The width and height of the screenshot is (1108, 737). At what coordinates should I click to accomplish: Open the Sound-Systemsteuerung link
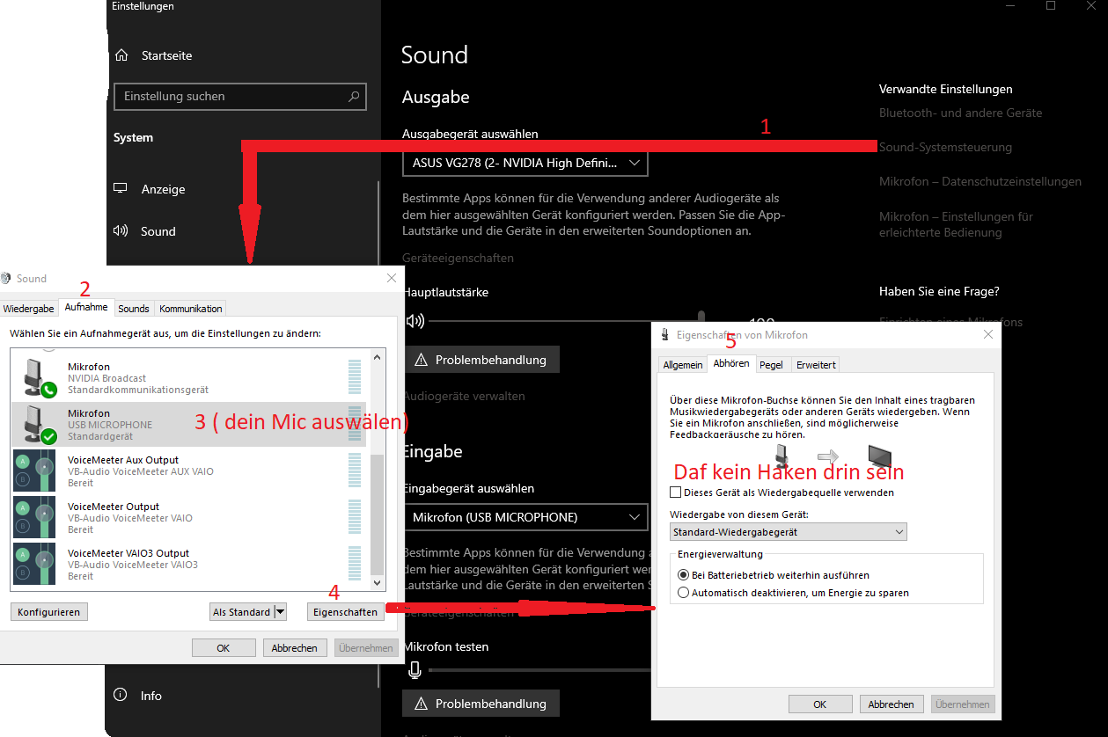945,147
